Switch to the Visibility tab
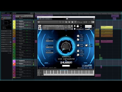Image resolution: width=122 pixels, height=92 pixels. point(8,13)
